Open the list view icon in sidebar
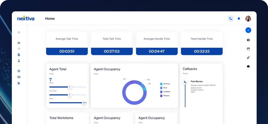 pyautogui.click(x=19, y=49)
